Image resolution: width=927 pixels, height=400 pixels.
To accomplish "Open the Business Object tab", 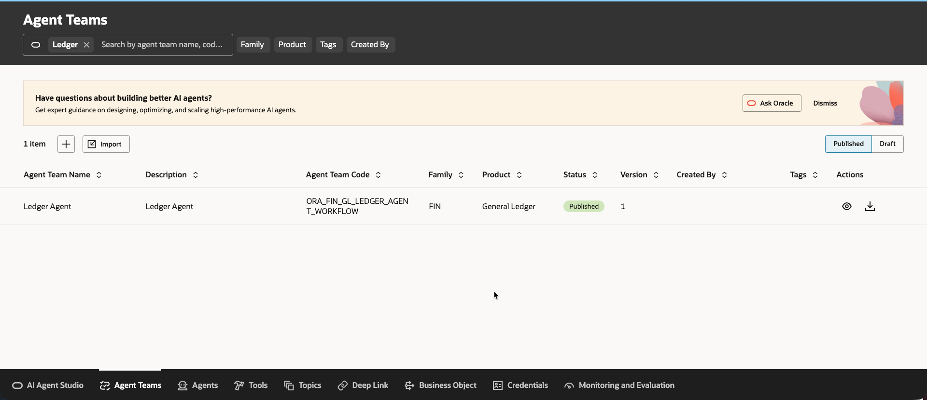I will (440, 386).
